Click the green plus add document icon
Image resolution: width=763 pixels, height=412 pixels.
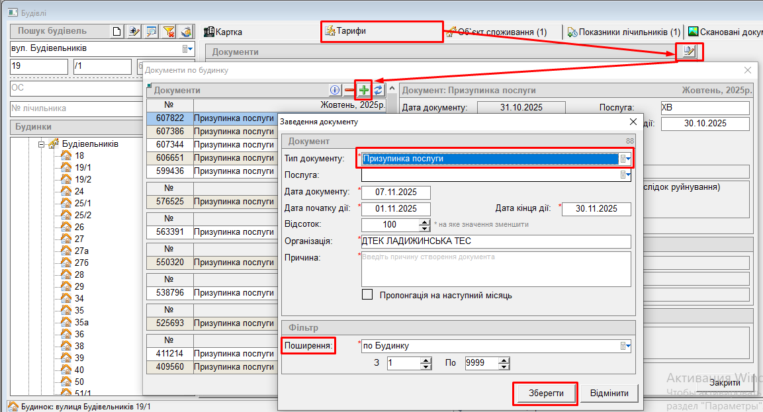pyautogui.click(x=364, y=90)
